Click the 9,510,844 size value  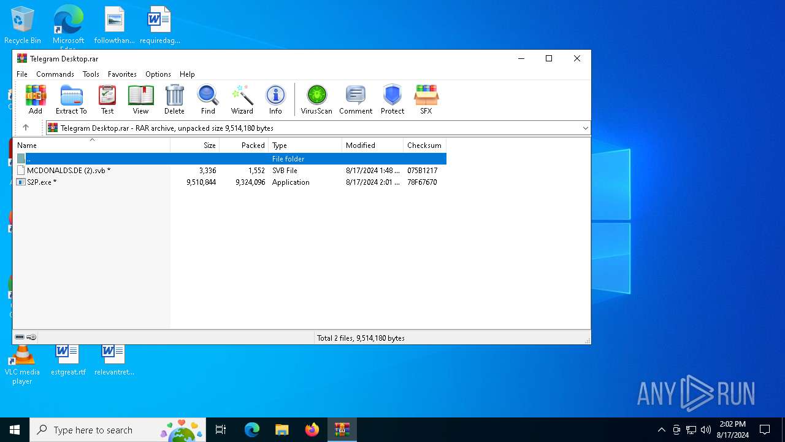201,182
